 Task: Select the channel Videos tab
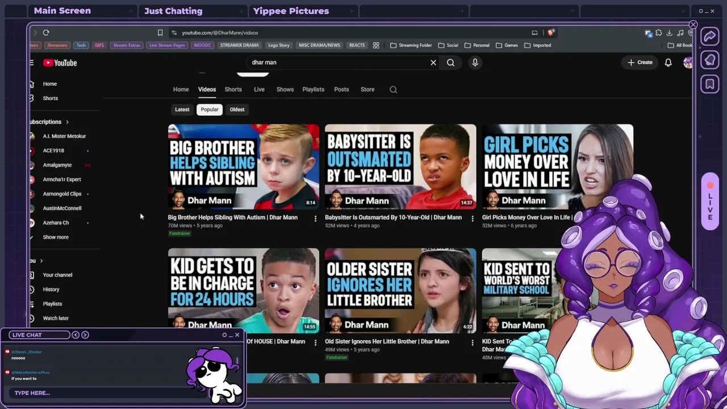[x=207, y=90]
